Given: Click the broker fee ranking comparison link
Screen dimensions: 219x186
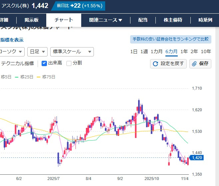Looking at the screenshot, I should click(x=170, y=39).
